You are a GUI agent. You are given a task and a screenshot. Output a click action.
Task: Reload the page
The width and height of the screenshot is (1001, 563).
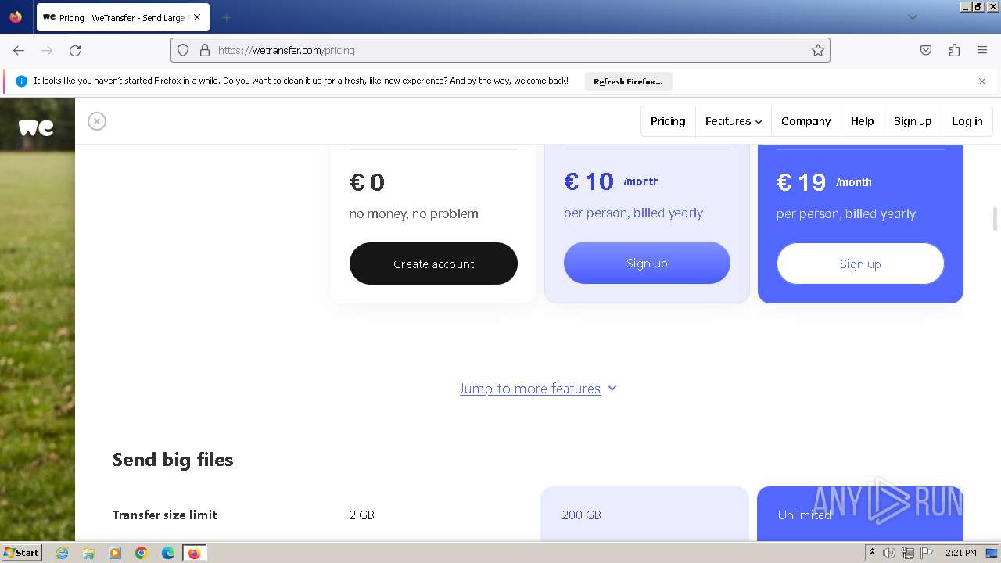pyautogui.click(x=75, y=50)
